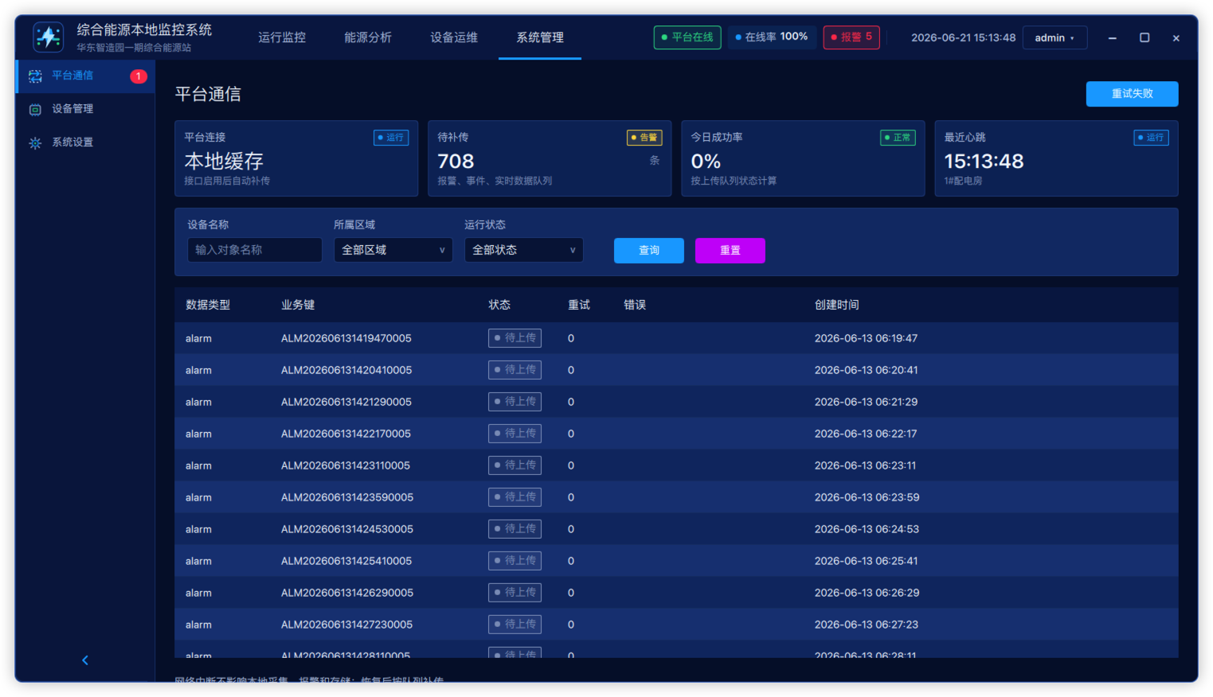Click the 数据类型 column header

pyautogui.click(x=208, y=305)
